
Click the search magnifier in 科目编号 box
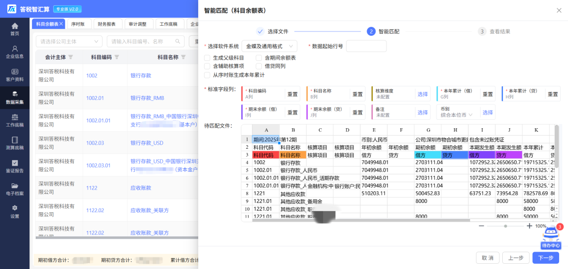[x=178, y=42]
